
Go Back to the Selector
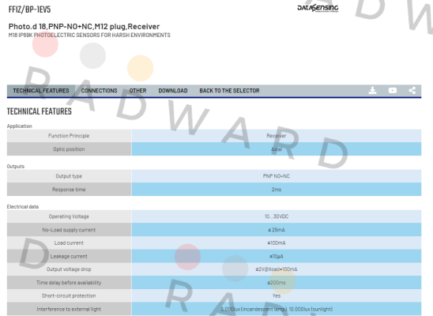click(x=229, y=91)
